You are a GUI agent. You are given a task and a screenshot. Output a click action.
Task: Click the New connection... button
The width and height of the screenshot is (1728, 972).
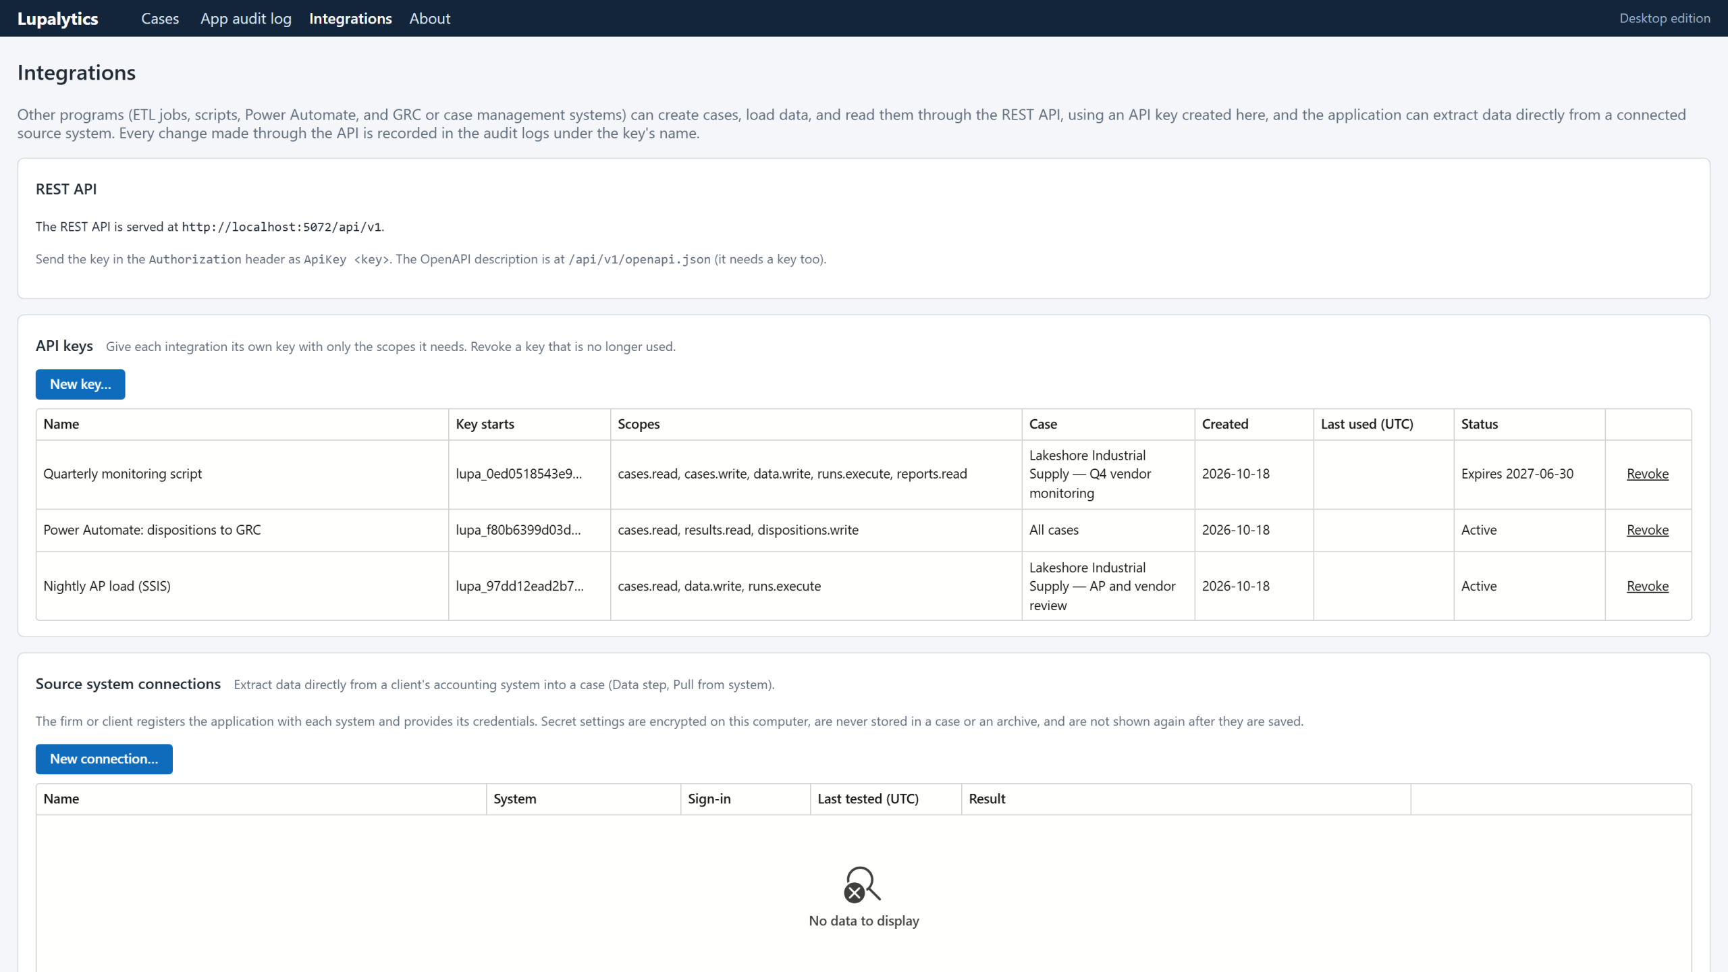104,759
